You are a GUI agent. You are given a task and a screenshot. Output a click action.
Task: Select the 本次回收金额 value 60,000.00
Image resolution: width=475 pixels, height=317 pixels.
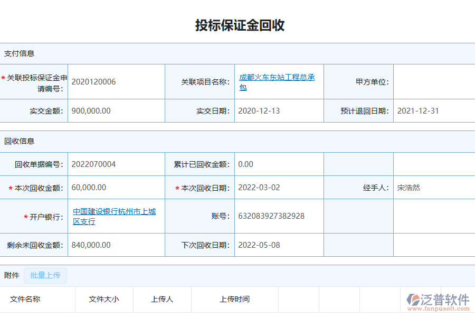(87, 187)
